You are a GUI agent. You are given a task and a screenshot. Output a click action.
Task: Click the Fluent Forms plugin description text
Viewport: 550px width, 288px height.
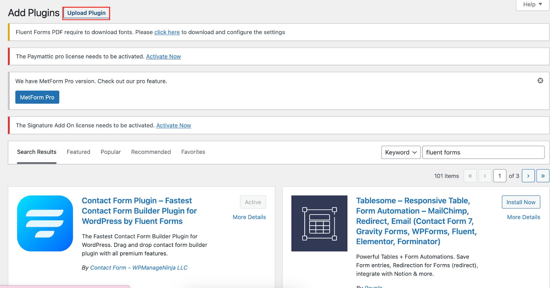(x=144, y=245)
